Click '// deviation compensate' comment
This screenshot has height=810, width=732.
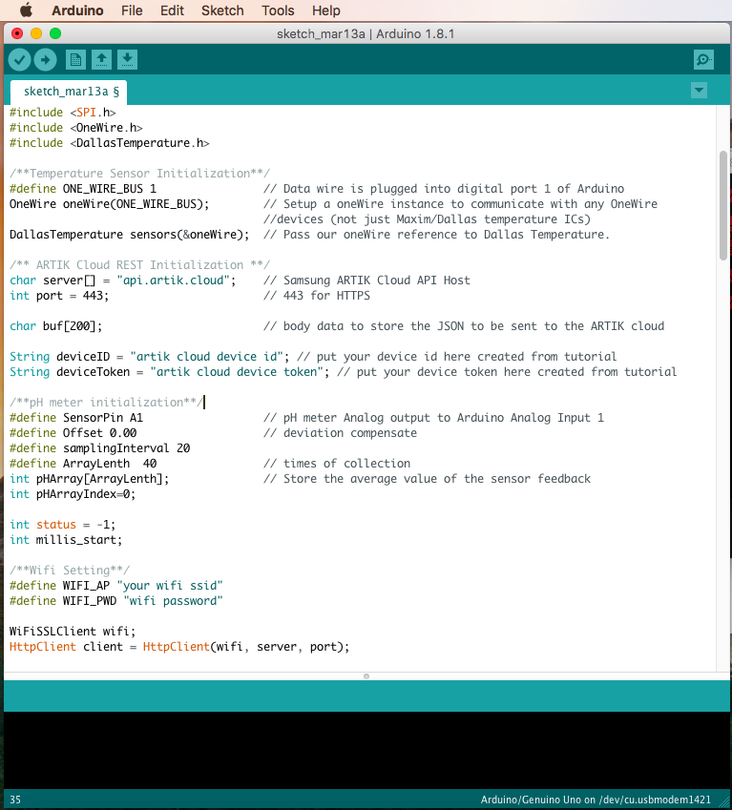click(340, 433)
